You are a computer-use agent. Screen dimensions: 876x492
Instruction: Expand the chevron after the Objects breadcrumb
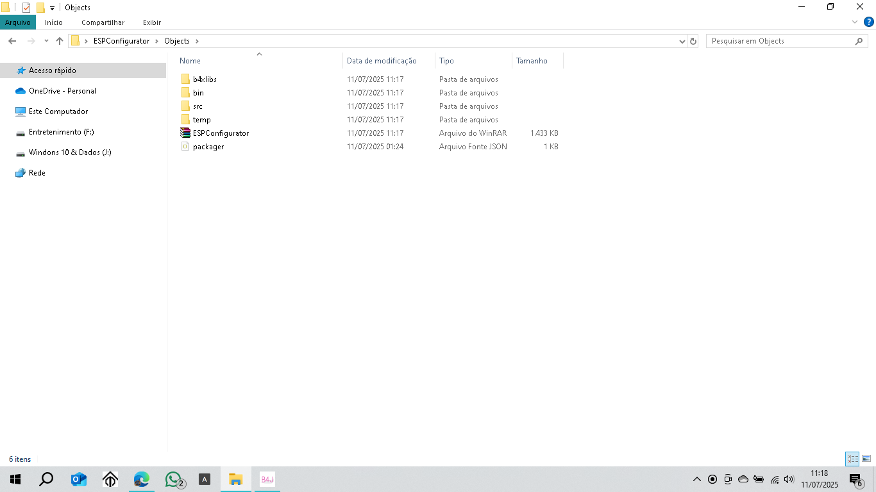(198, 41)
